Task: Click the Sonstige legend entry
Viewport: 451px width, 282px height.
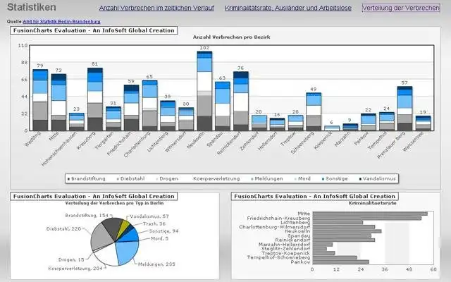Action: (335, 178)
